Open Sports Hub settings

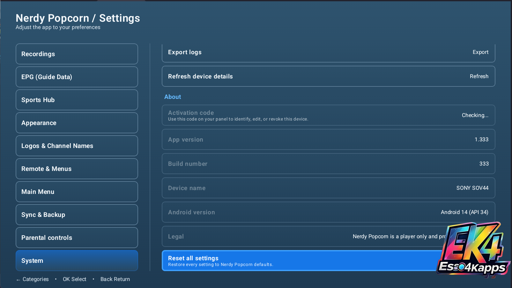pos(77,100)
